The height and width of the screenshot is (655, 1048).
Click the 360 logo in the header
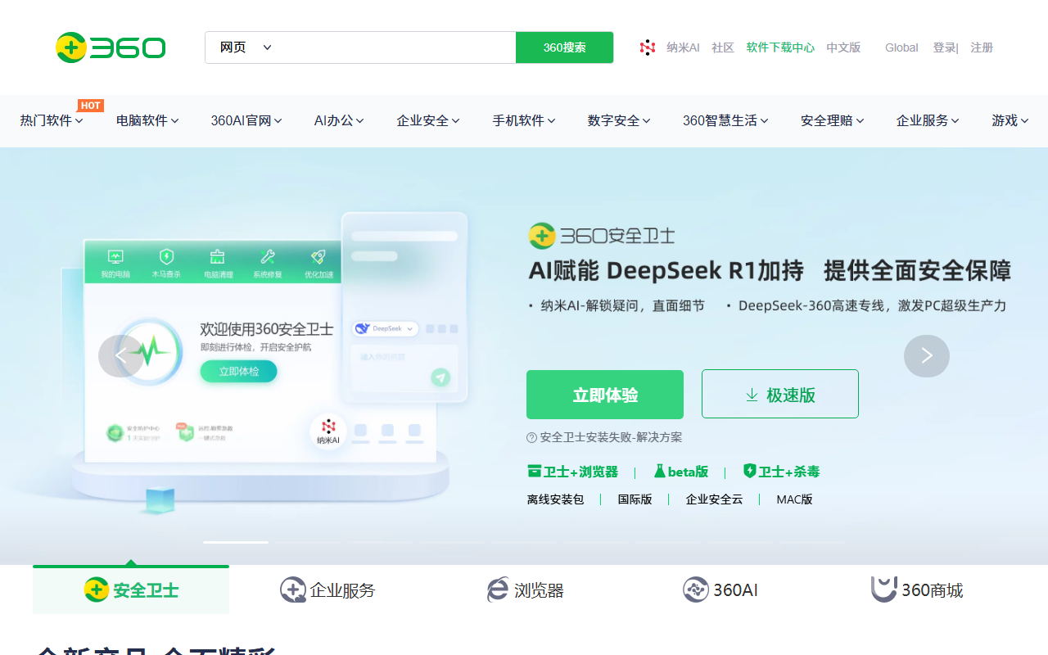coord(111,47)
